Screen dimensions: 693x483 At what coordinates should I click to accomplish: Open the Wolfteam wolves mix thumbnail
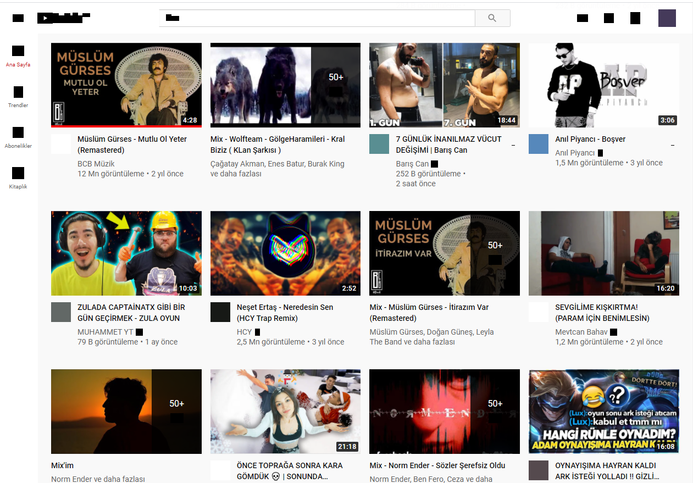click(286, 85)
